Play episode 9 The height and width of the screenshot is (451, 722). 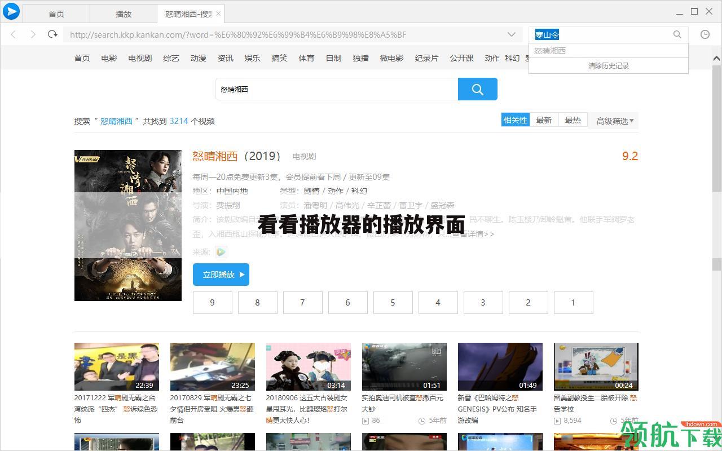coord(213,303)
